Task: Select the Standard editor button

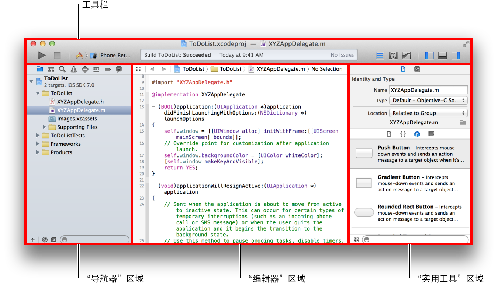Action: pos(380,55)
